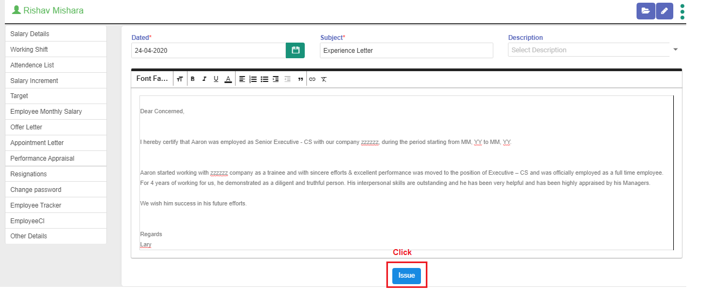Click the folder icon button
703x289 pixels.
645,11
